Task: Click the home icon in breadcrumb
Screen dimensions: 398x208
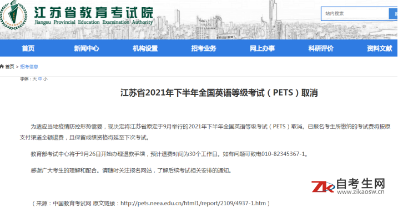Action: (x=2, y=66)
